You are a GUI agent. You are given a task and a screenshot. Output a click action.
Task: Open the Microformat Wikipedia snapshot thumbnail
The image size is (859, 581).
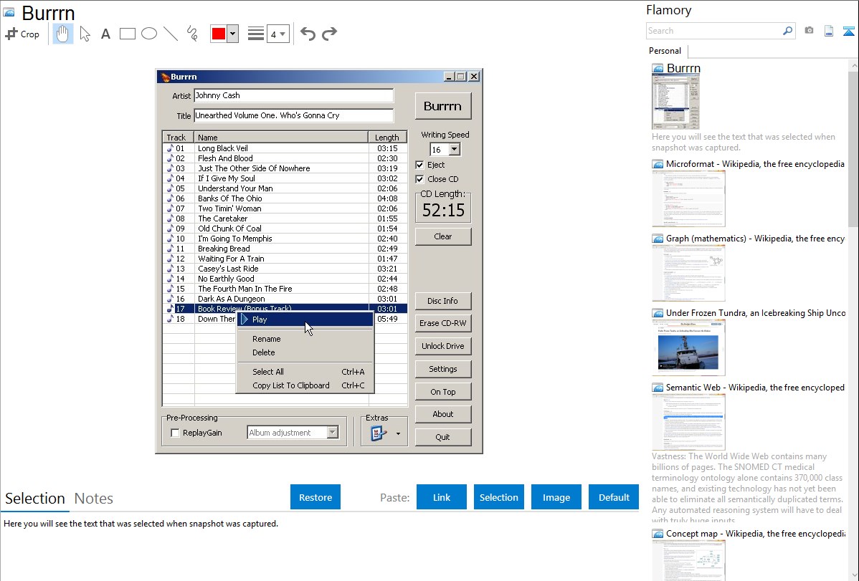click(x=688, y=198)
